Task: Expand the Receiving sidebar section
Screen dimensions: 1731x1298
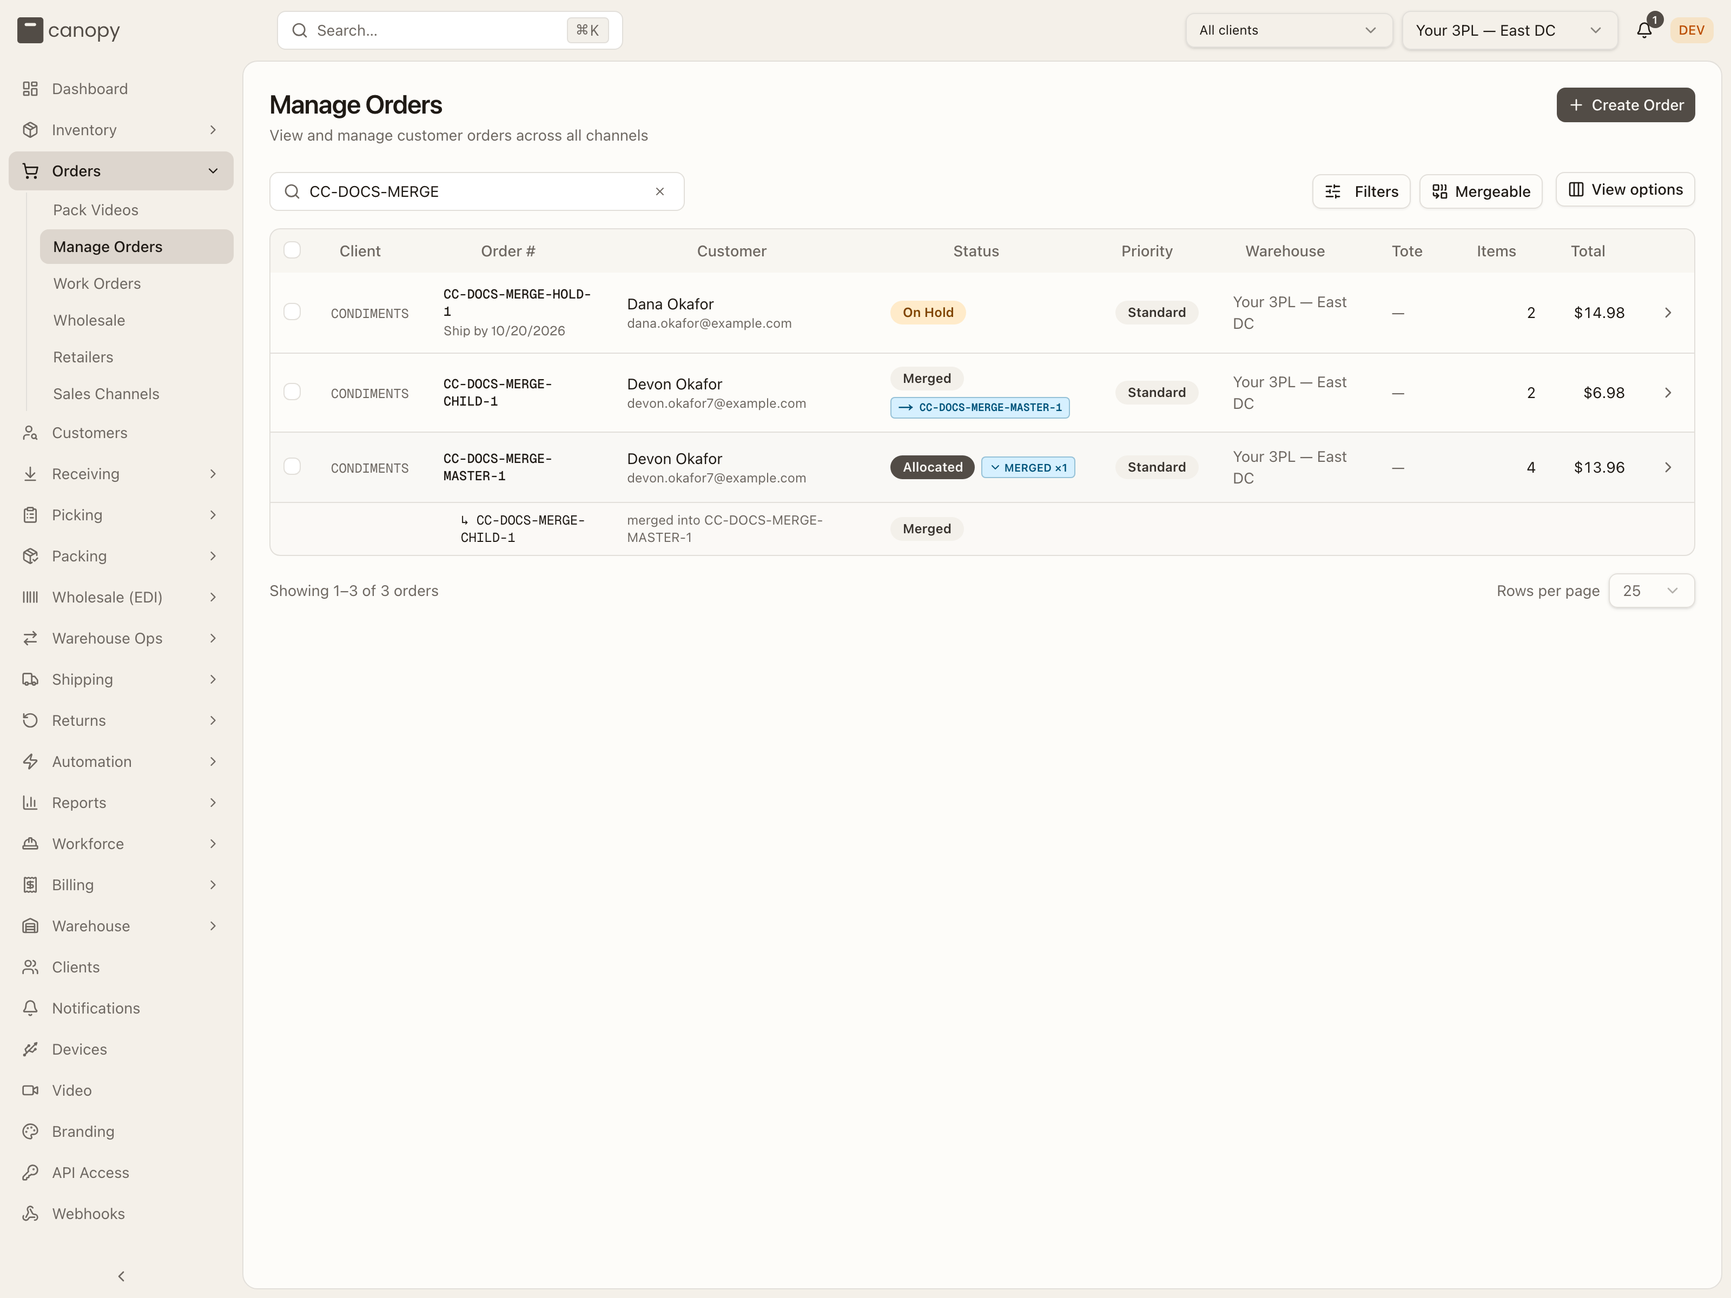Action: tap(121, 473)
